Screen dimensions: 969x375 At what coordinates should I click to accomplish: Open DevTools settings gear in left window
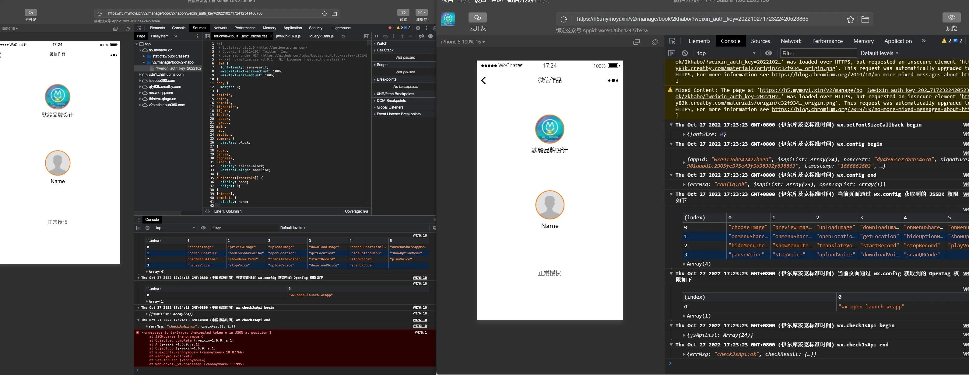pos(418,28)
